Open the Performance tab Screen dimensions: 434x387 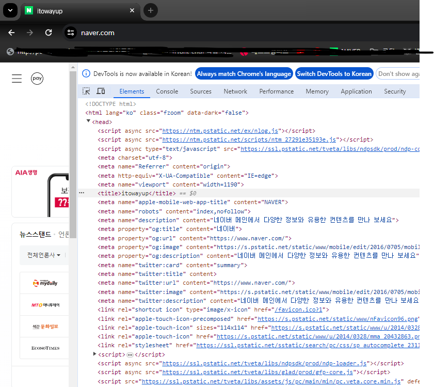pos(276,91)
